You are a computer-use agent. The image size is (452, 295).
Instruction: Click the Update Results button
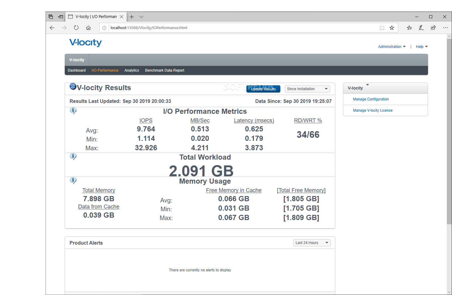263,89
